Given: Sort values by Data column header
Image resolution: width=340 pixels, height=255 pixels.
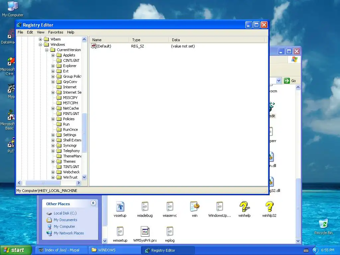Looking at the screenshot, I should click(216, 40).
